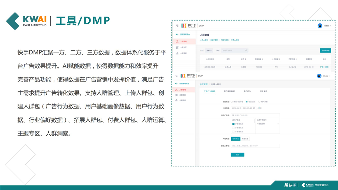
Task: Switch to 用户行为 tab
Action: [x=247, y=91]
